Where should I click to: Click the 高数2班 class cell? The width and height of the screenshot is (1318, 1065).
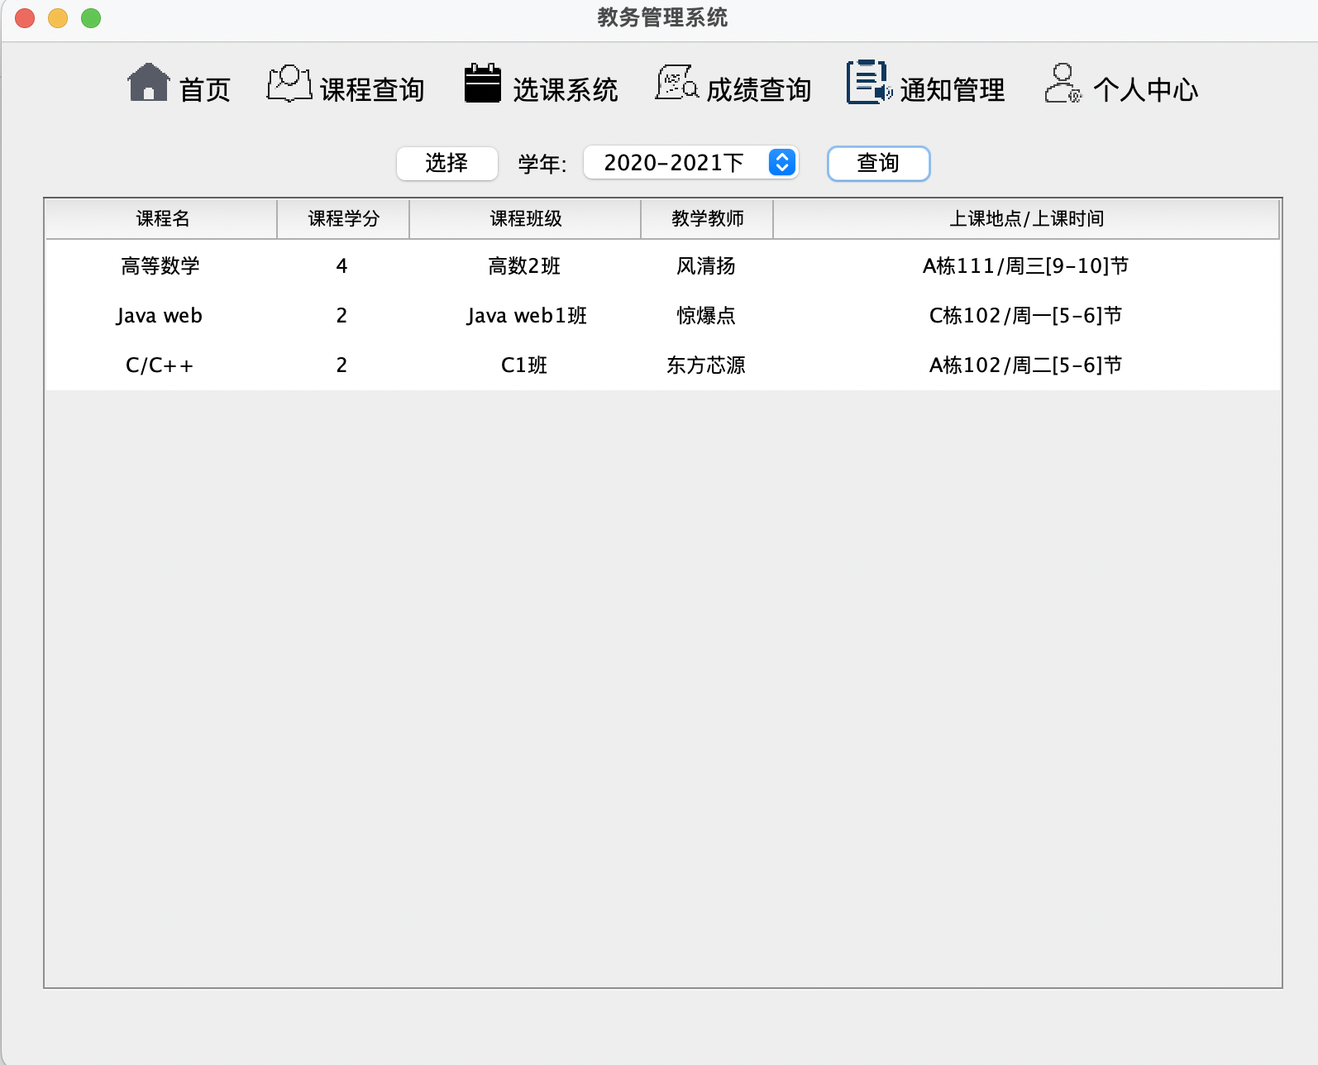525,266
